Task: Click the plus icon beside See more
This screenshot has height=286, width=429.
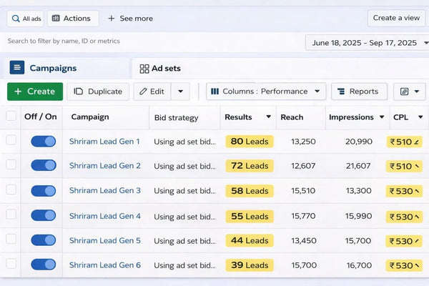Action: (111, 19)
